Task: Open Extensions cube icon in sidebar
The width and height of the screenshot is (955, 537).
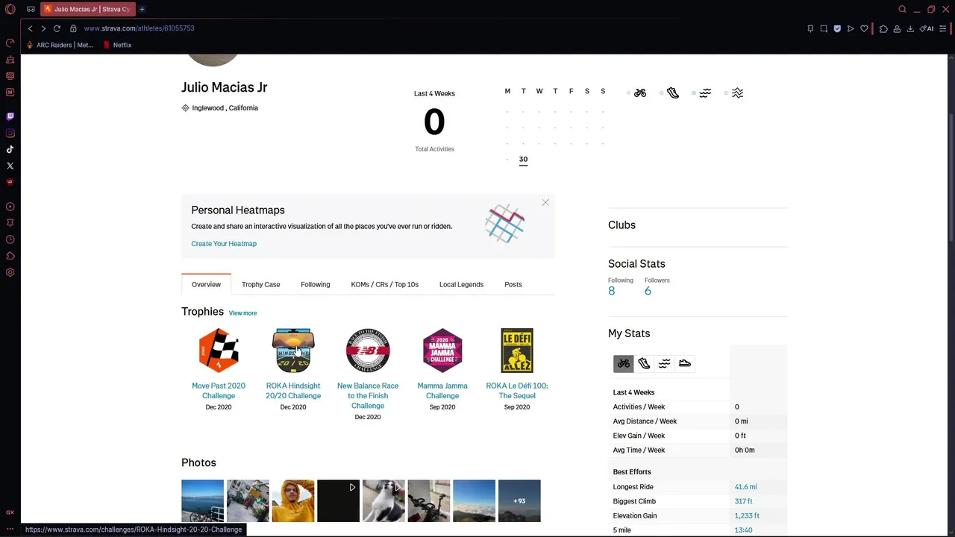Action: pyautogui.click(x=10, y=256)
